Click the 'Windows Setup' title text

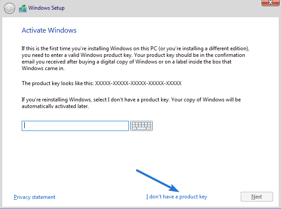click(x=46, y=8)
